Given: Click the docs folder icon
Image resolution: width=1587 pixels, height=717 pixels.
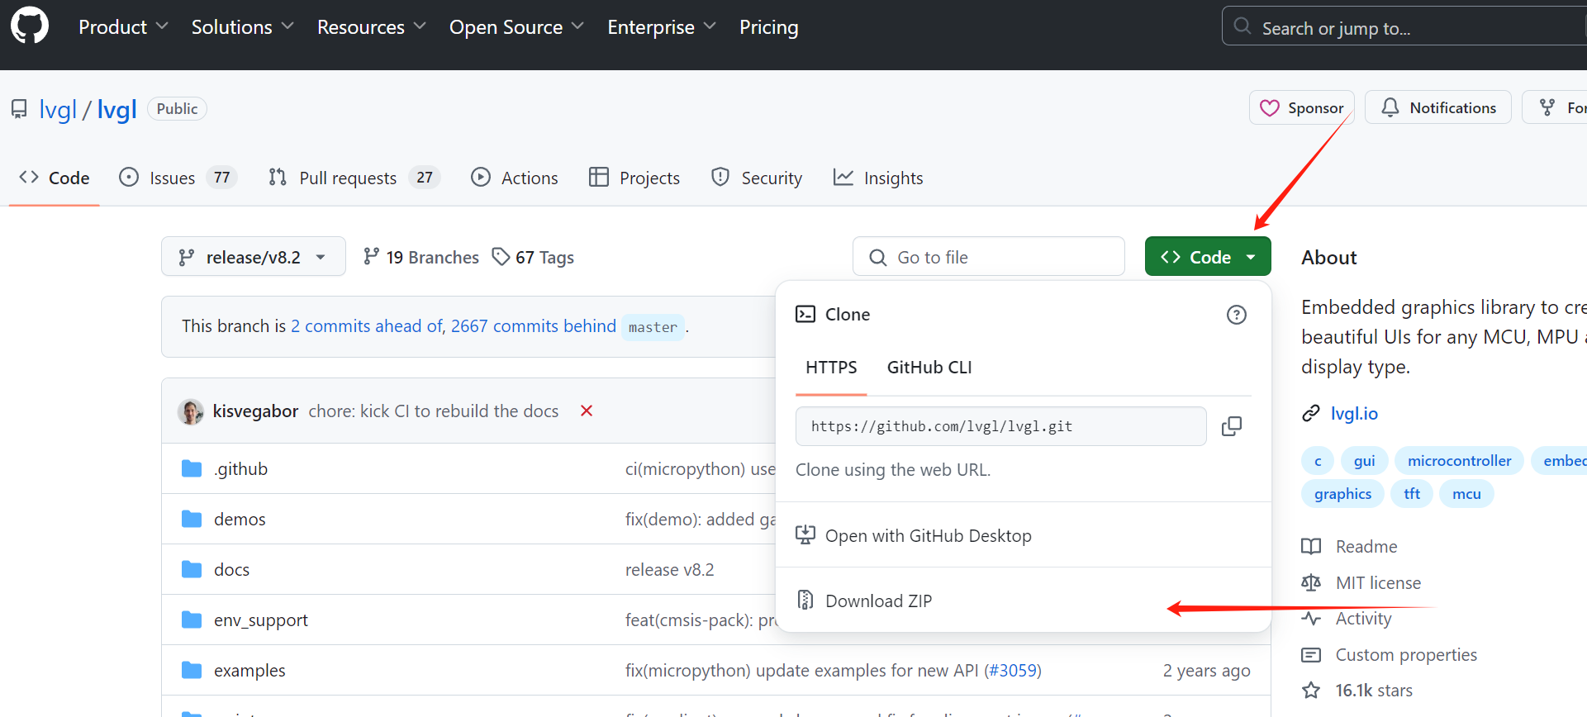Looking at the screenshot, I should (192, 570).
